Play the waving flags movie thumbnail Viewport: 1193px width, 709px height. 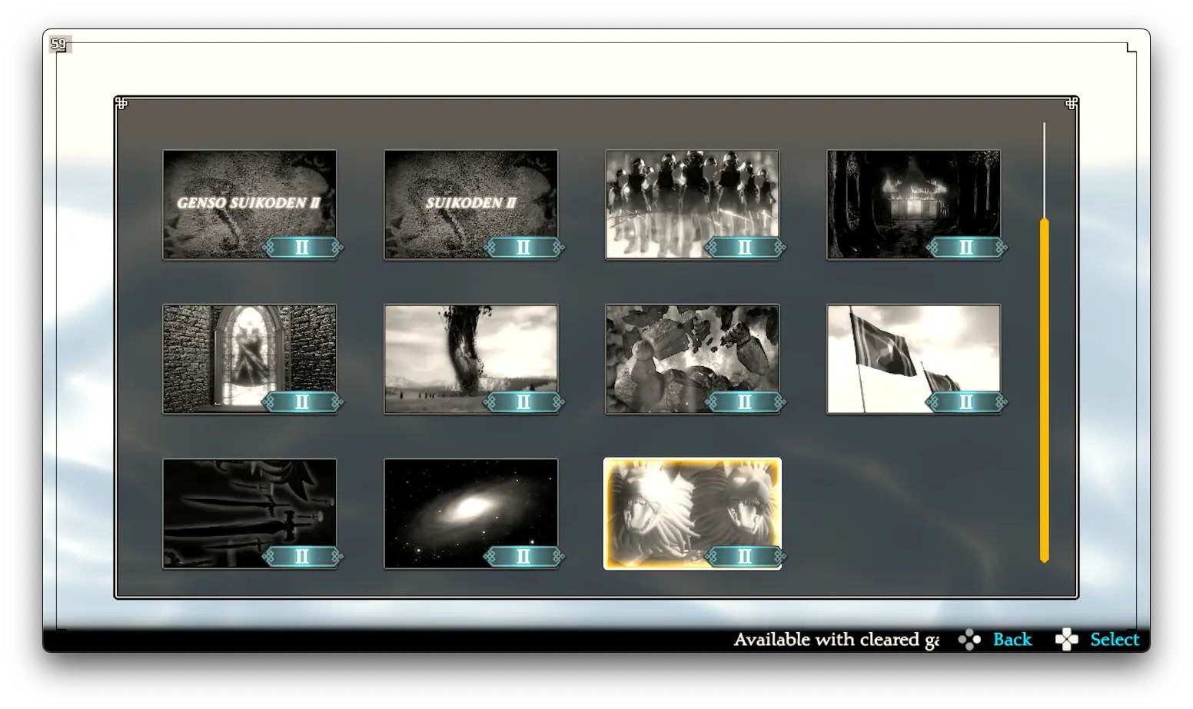point(914,359)
